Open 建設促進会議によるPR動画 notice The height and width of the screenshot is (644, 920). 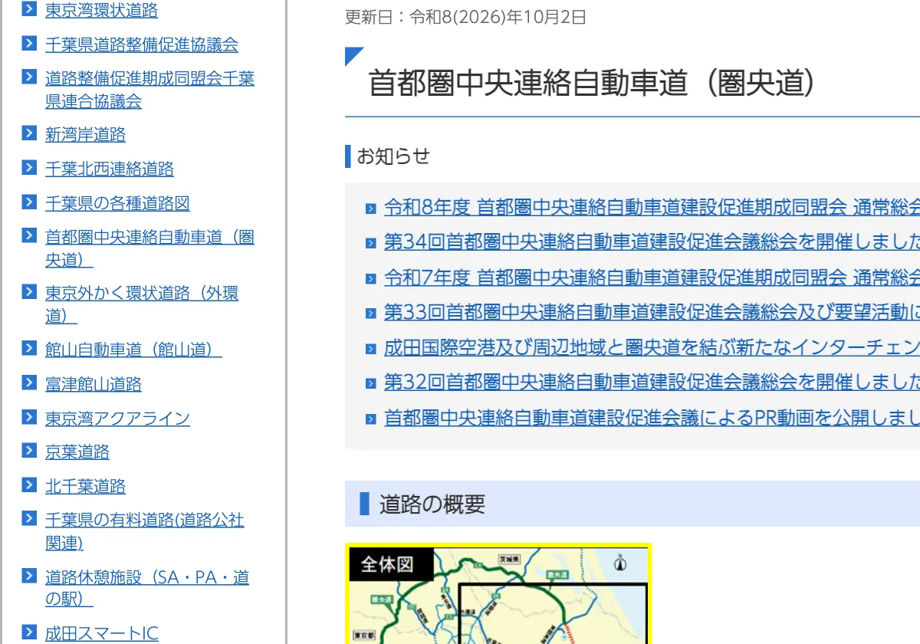[652, 417]
